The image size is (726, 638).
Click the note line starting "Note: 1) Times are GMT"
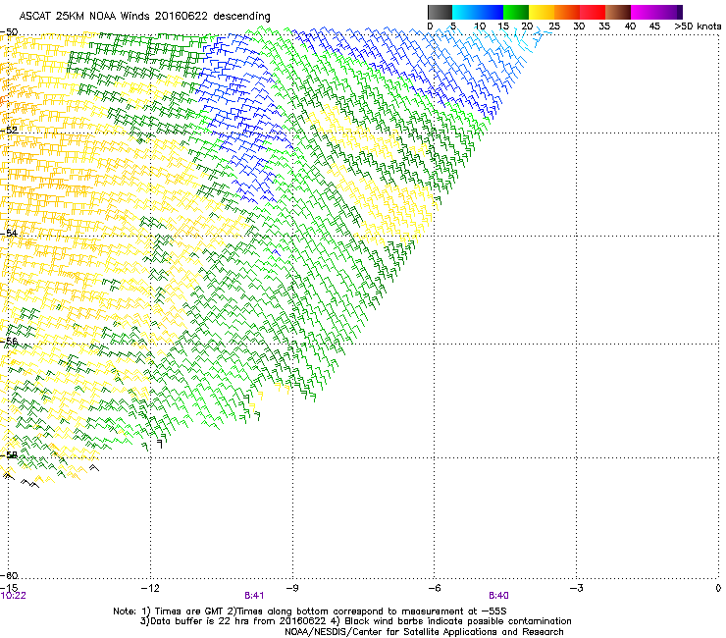[x=310, y=611]
